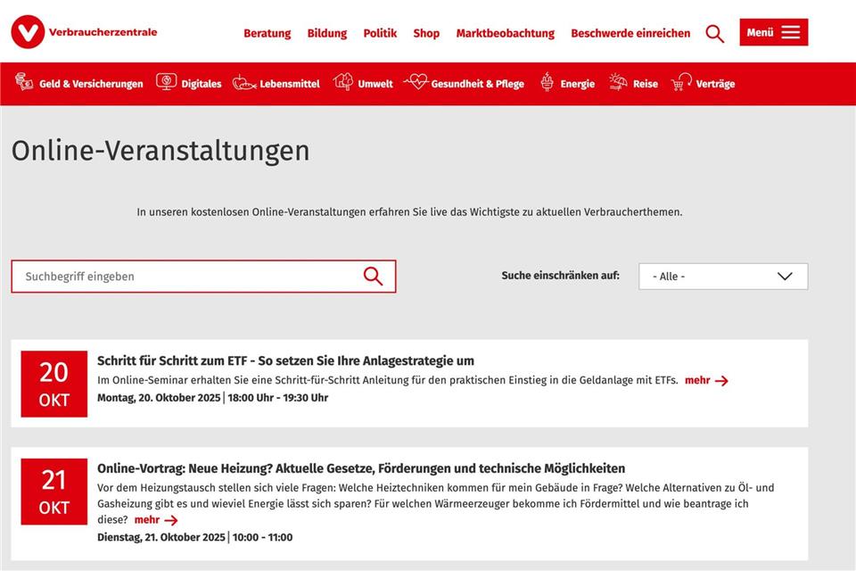Go to the Marktbeobachtung menu item
Image resolution: width=856 pixels, height=571 pixels.
point(505,33)
